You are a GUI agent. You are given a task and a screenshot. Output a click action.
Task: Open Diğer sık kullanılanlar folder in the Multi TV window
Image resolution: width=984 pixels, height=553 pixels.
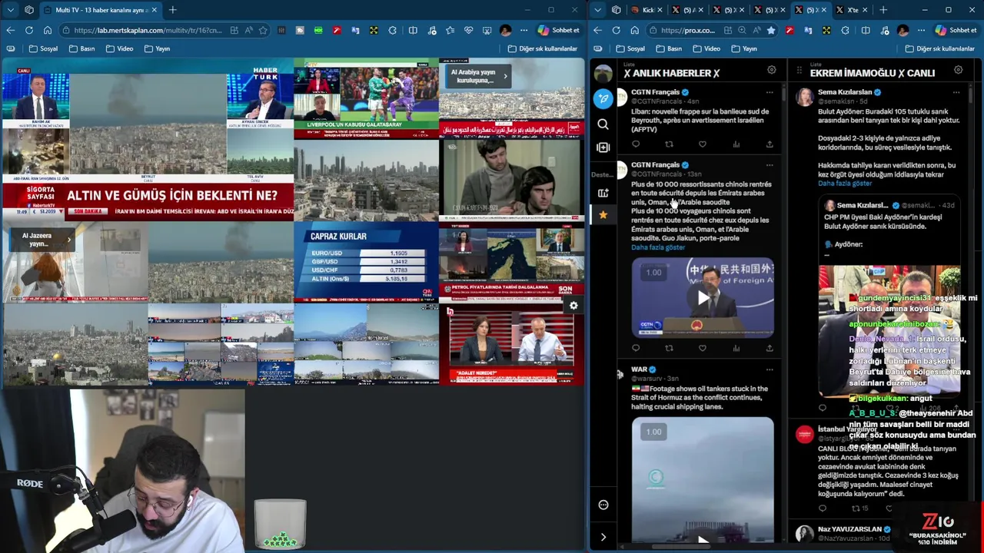click(543, 48)
